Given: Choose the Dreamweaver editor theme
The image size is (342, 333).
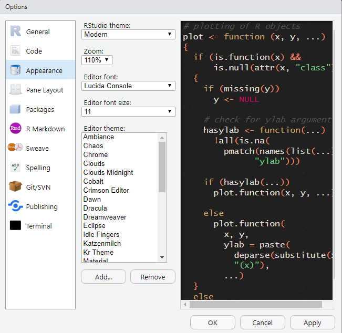Looking at the screenshot, I should point(120,217).
